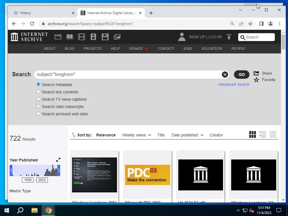The image size is (288, 216).
Task: Open Windows Longhorn 4051 thumbnail
Action: click(x=94, y=175)
